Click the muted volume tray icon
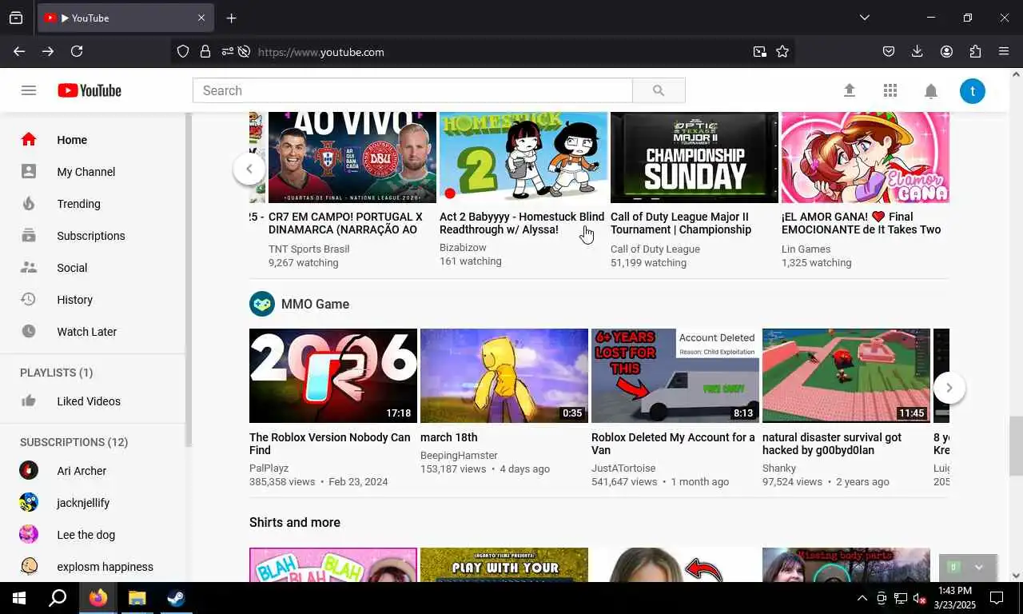 919,598
